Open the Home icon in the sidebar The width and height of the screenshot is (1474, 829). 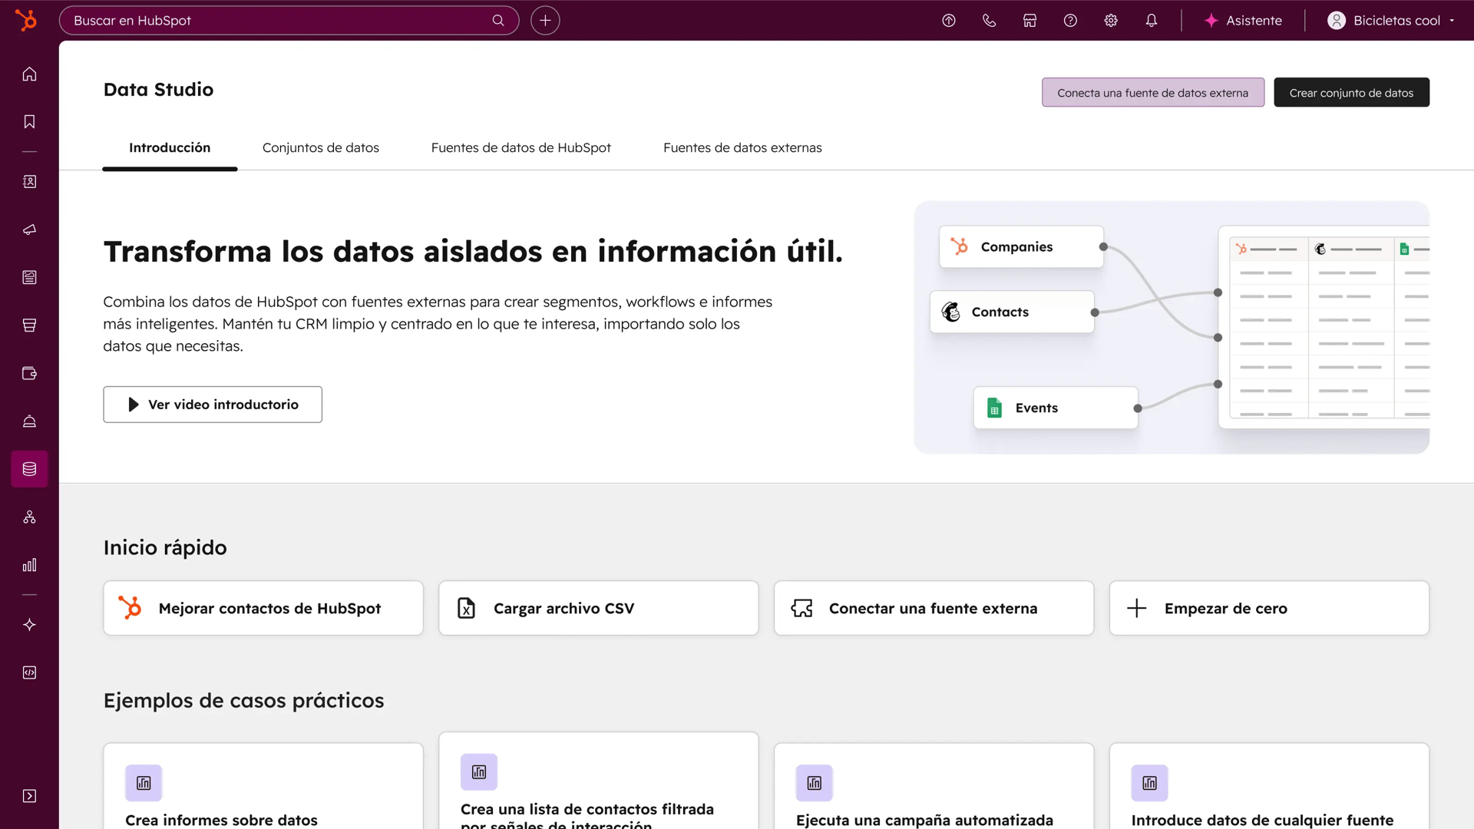(x=29, y=74)
